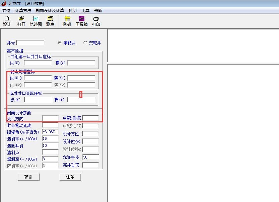Viewport: 279px width, 202px height.
Task: Click the 设计 (Design) toolbar icon
Action: [x=7, y=21]
